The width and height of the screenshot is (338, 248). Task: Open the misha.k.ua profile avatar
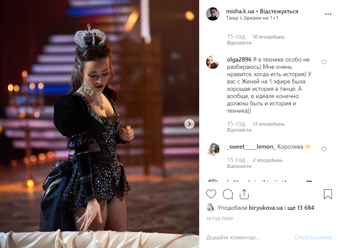213,14
